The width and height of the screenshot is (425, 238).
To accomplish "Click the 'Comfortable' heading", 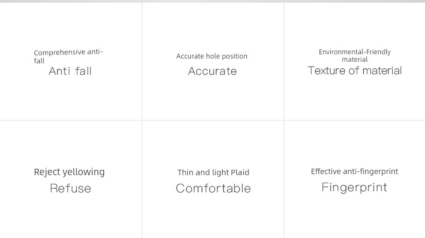I will coord(214,189).
